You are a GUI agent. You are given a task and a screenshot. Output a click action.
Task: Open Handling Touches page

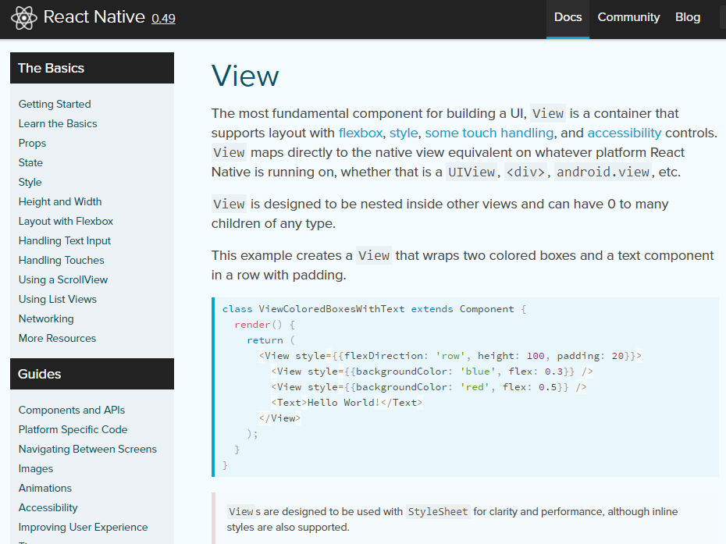(62, 260)
